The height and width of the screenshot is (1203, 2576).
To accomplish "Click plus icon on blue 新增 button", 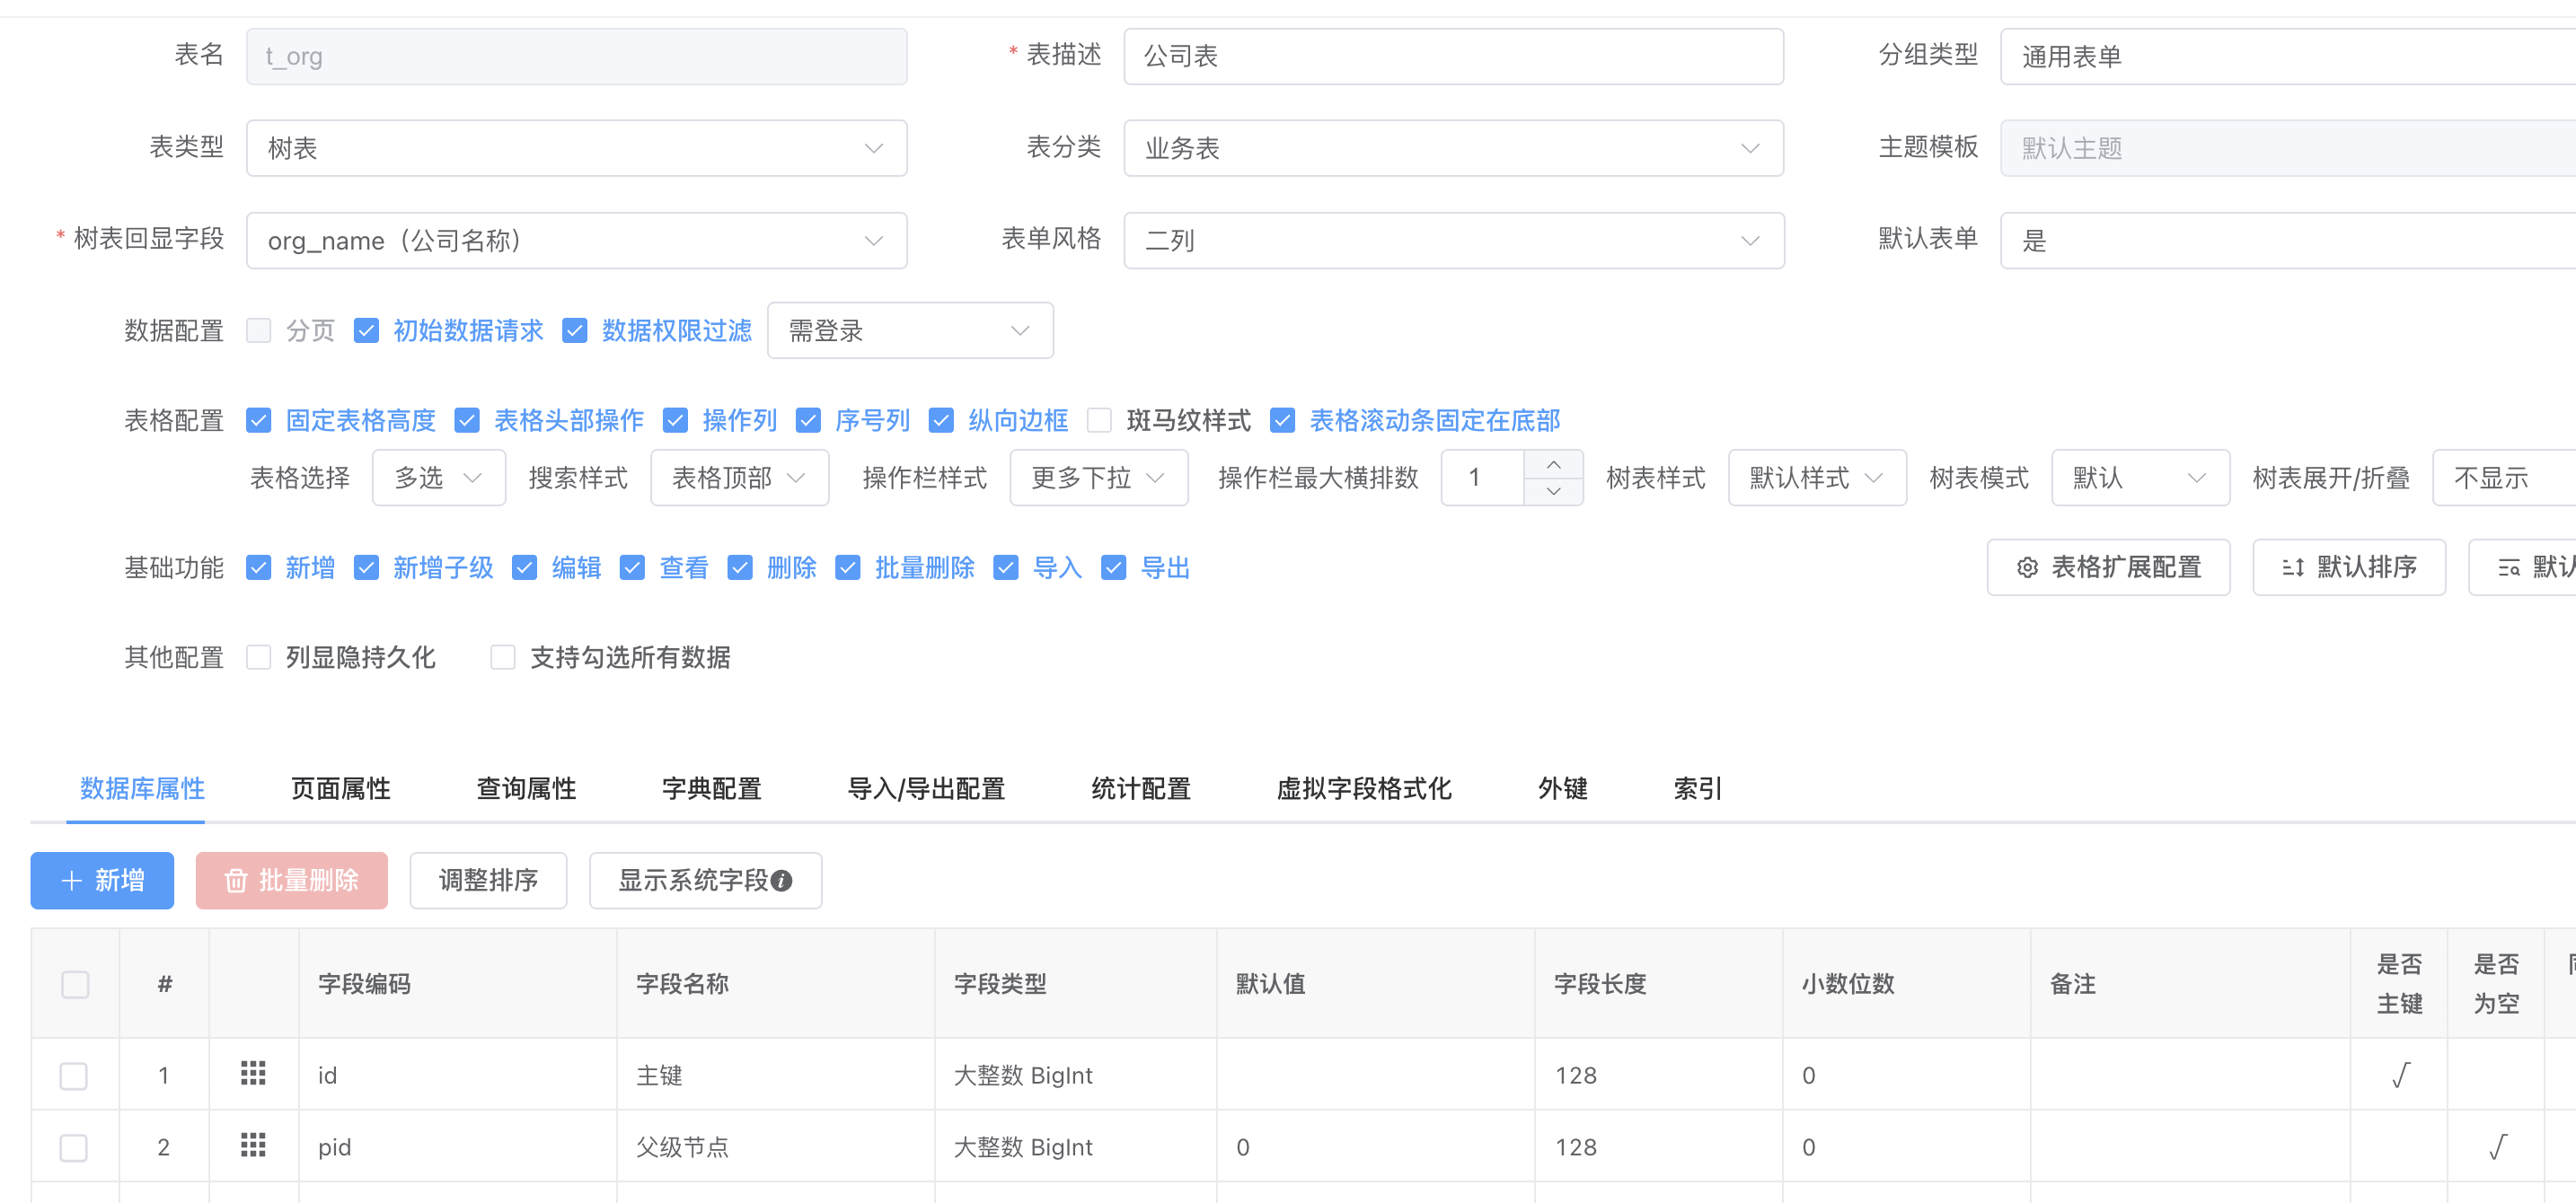I will [71, 881].
